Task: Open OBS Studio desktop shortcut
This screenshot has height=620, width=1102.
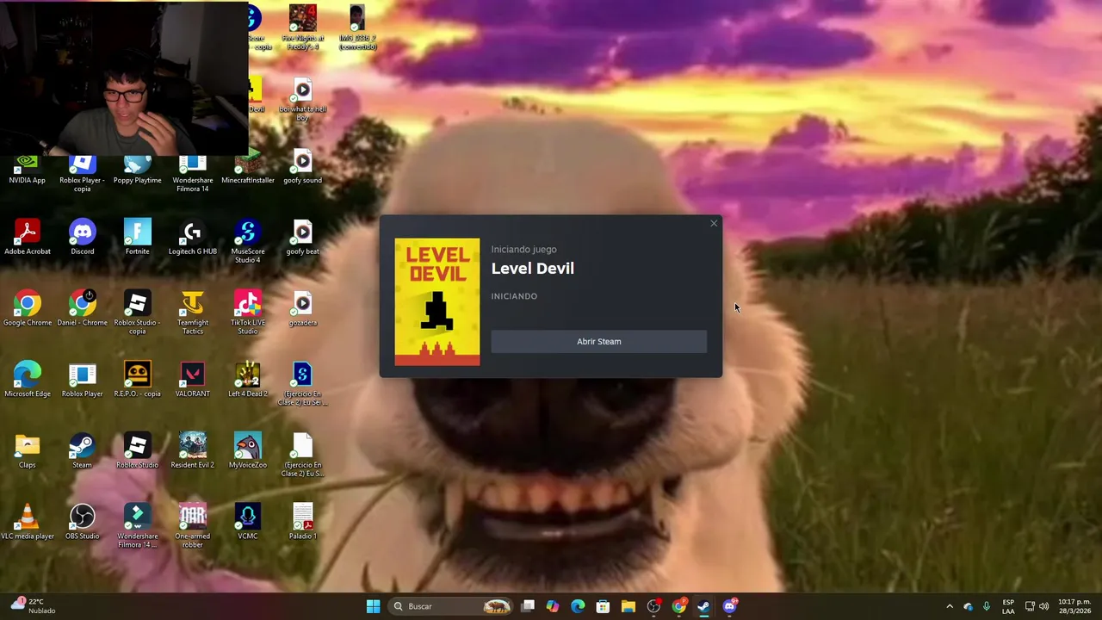Action: click(x=83, y=524)
